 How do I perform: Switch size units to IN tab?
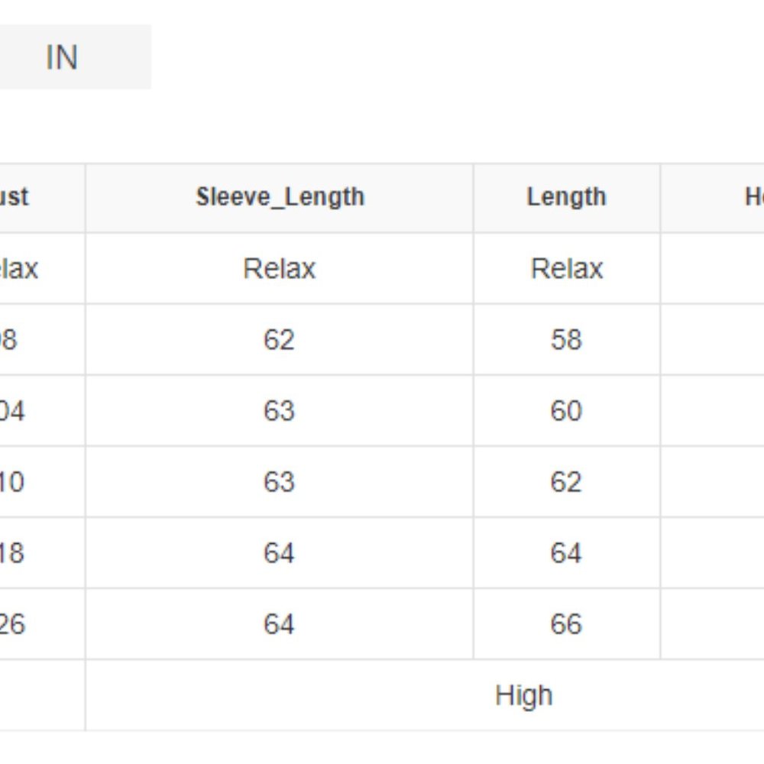click(x=62, y=57)
